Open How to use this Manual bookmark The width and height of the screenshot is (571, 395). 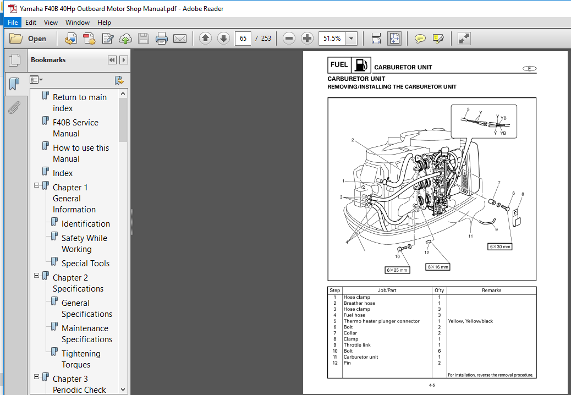(80, 153)
